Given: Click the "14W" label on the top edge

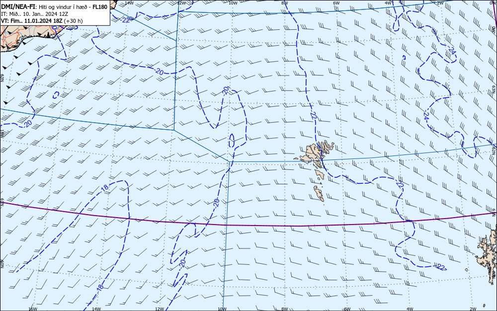Looking at the screenshot, I should click(129, 2).
